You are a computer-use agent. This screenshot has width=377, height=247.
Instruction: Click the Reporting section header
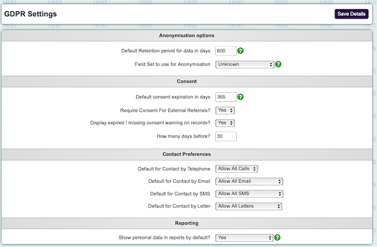(188, 222)
